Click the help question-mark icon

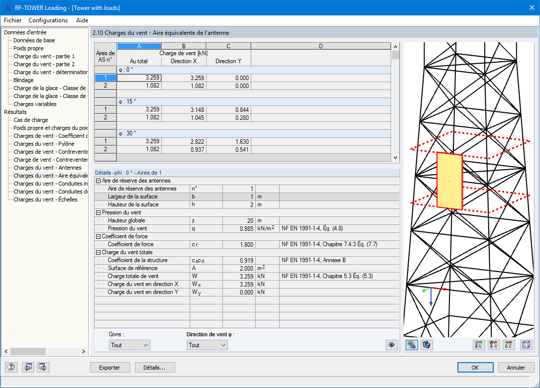[x=11, y=367]
